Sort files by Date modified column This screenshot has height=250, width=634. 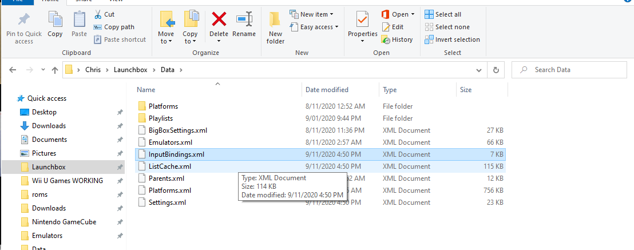coord(327,90)
